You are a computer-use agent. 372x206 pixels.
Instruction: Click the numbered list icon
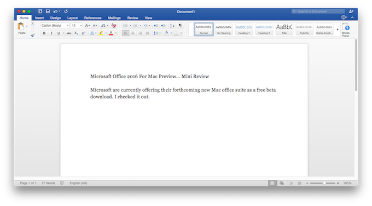[135, 25]
